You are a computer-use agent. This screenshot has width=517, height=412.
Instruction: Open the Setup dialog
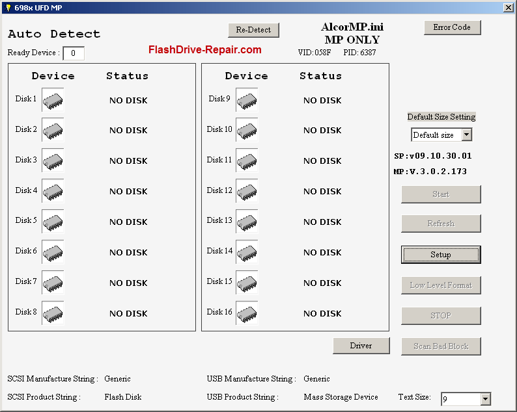click(441, 255)
